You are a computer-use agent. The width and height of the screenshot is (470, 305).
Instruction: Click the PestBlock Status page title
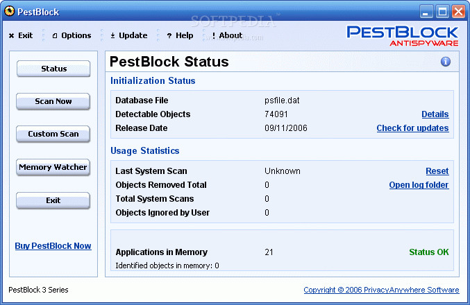[x=169, y=62]
